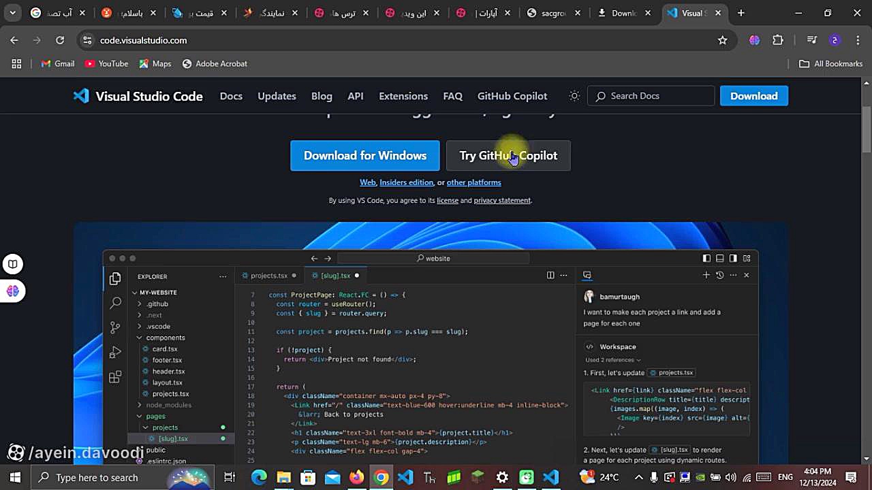Open the Maps bookmark

155,63
